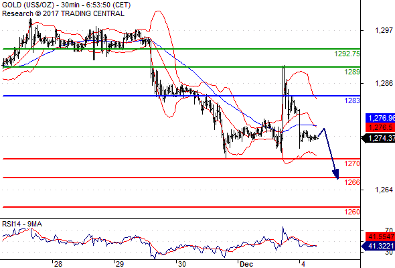Click the 1289 green resistance label
Viewport: 395px width, 268px height.
[x=352, y=72]
